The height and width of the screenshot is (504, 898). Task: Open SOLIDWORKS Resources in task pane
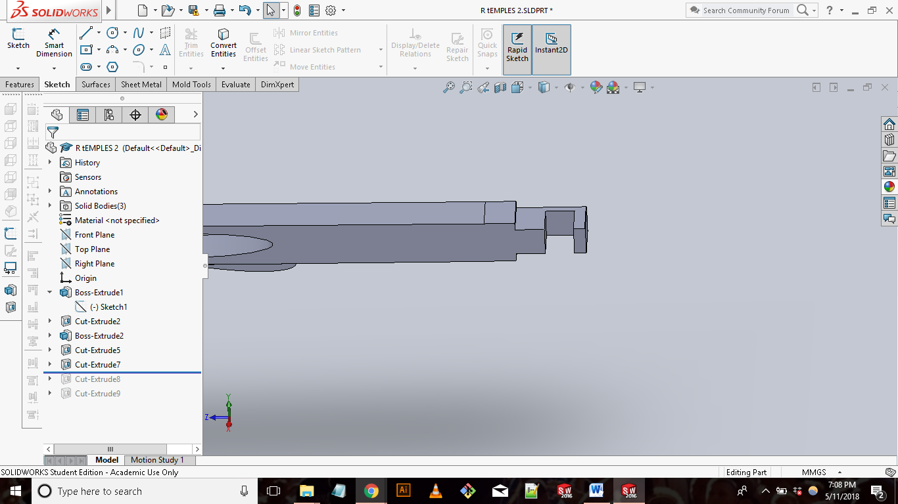pyautogui.click(x=889, y=124)
